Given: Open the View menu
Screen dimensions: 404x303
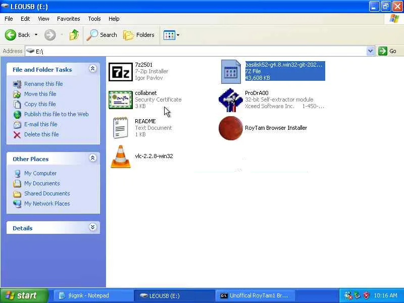Looking at the screenshot, I should point(43,19).
